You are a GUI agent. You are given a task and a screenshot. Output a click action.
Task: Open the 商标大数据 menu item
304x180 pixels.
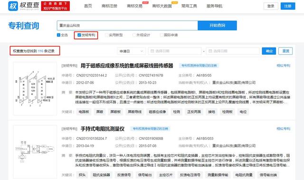162,6
